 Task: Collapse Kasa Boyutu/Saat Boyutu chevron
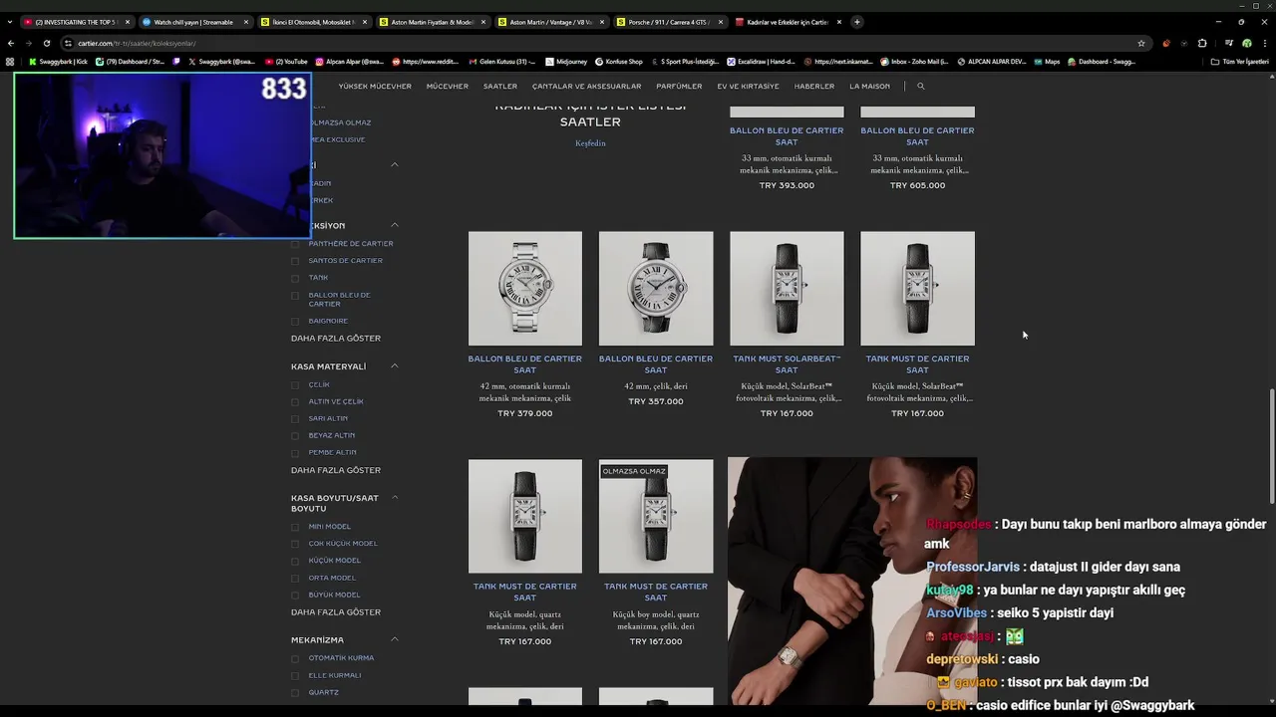point(394,498)
